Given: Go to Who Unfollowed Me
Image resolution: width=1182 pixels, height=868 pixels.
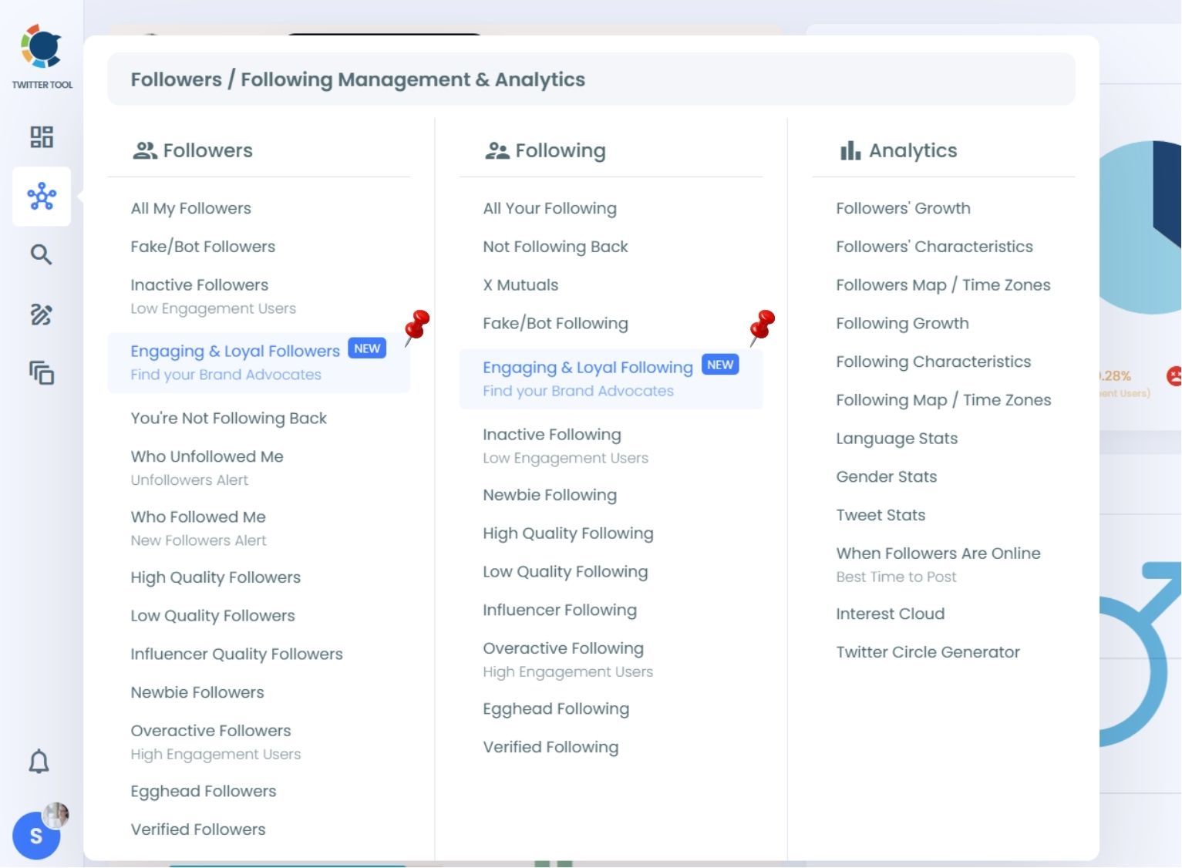Looking at the screenshot, I should coord(207,456).
